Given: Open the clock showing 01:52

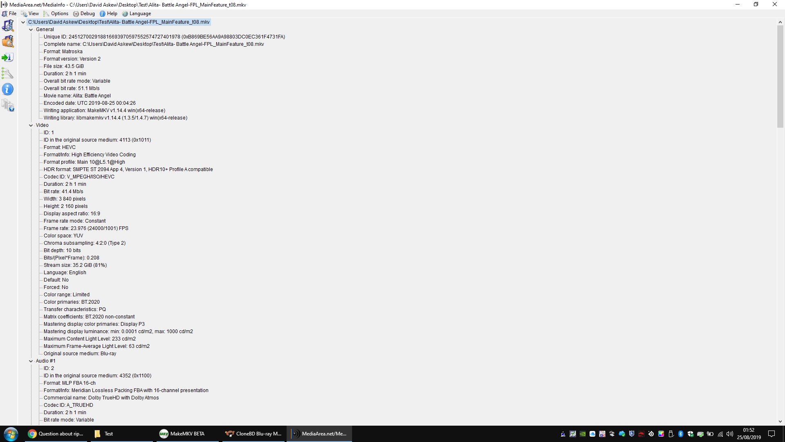Looking at the screenshot, I should tap(749, 434).
